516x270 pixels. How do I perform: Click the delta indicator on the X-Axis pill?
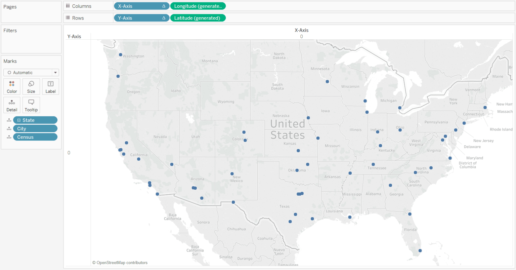point(164,6)
